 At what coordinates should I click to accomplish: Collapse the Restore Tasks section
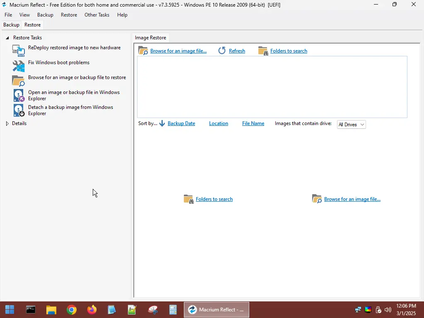click(7, 38)
